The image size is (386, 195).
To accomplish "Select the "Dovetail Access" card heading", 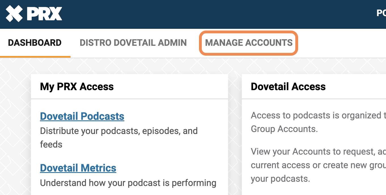I will coord(288,86).
